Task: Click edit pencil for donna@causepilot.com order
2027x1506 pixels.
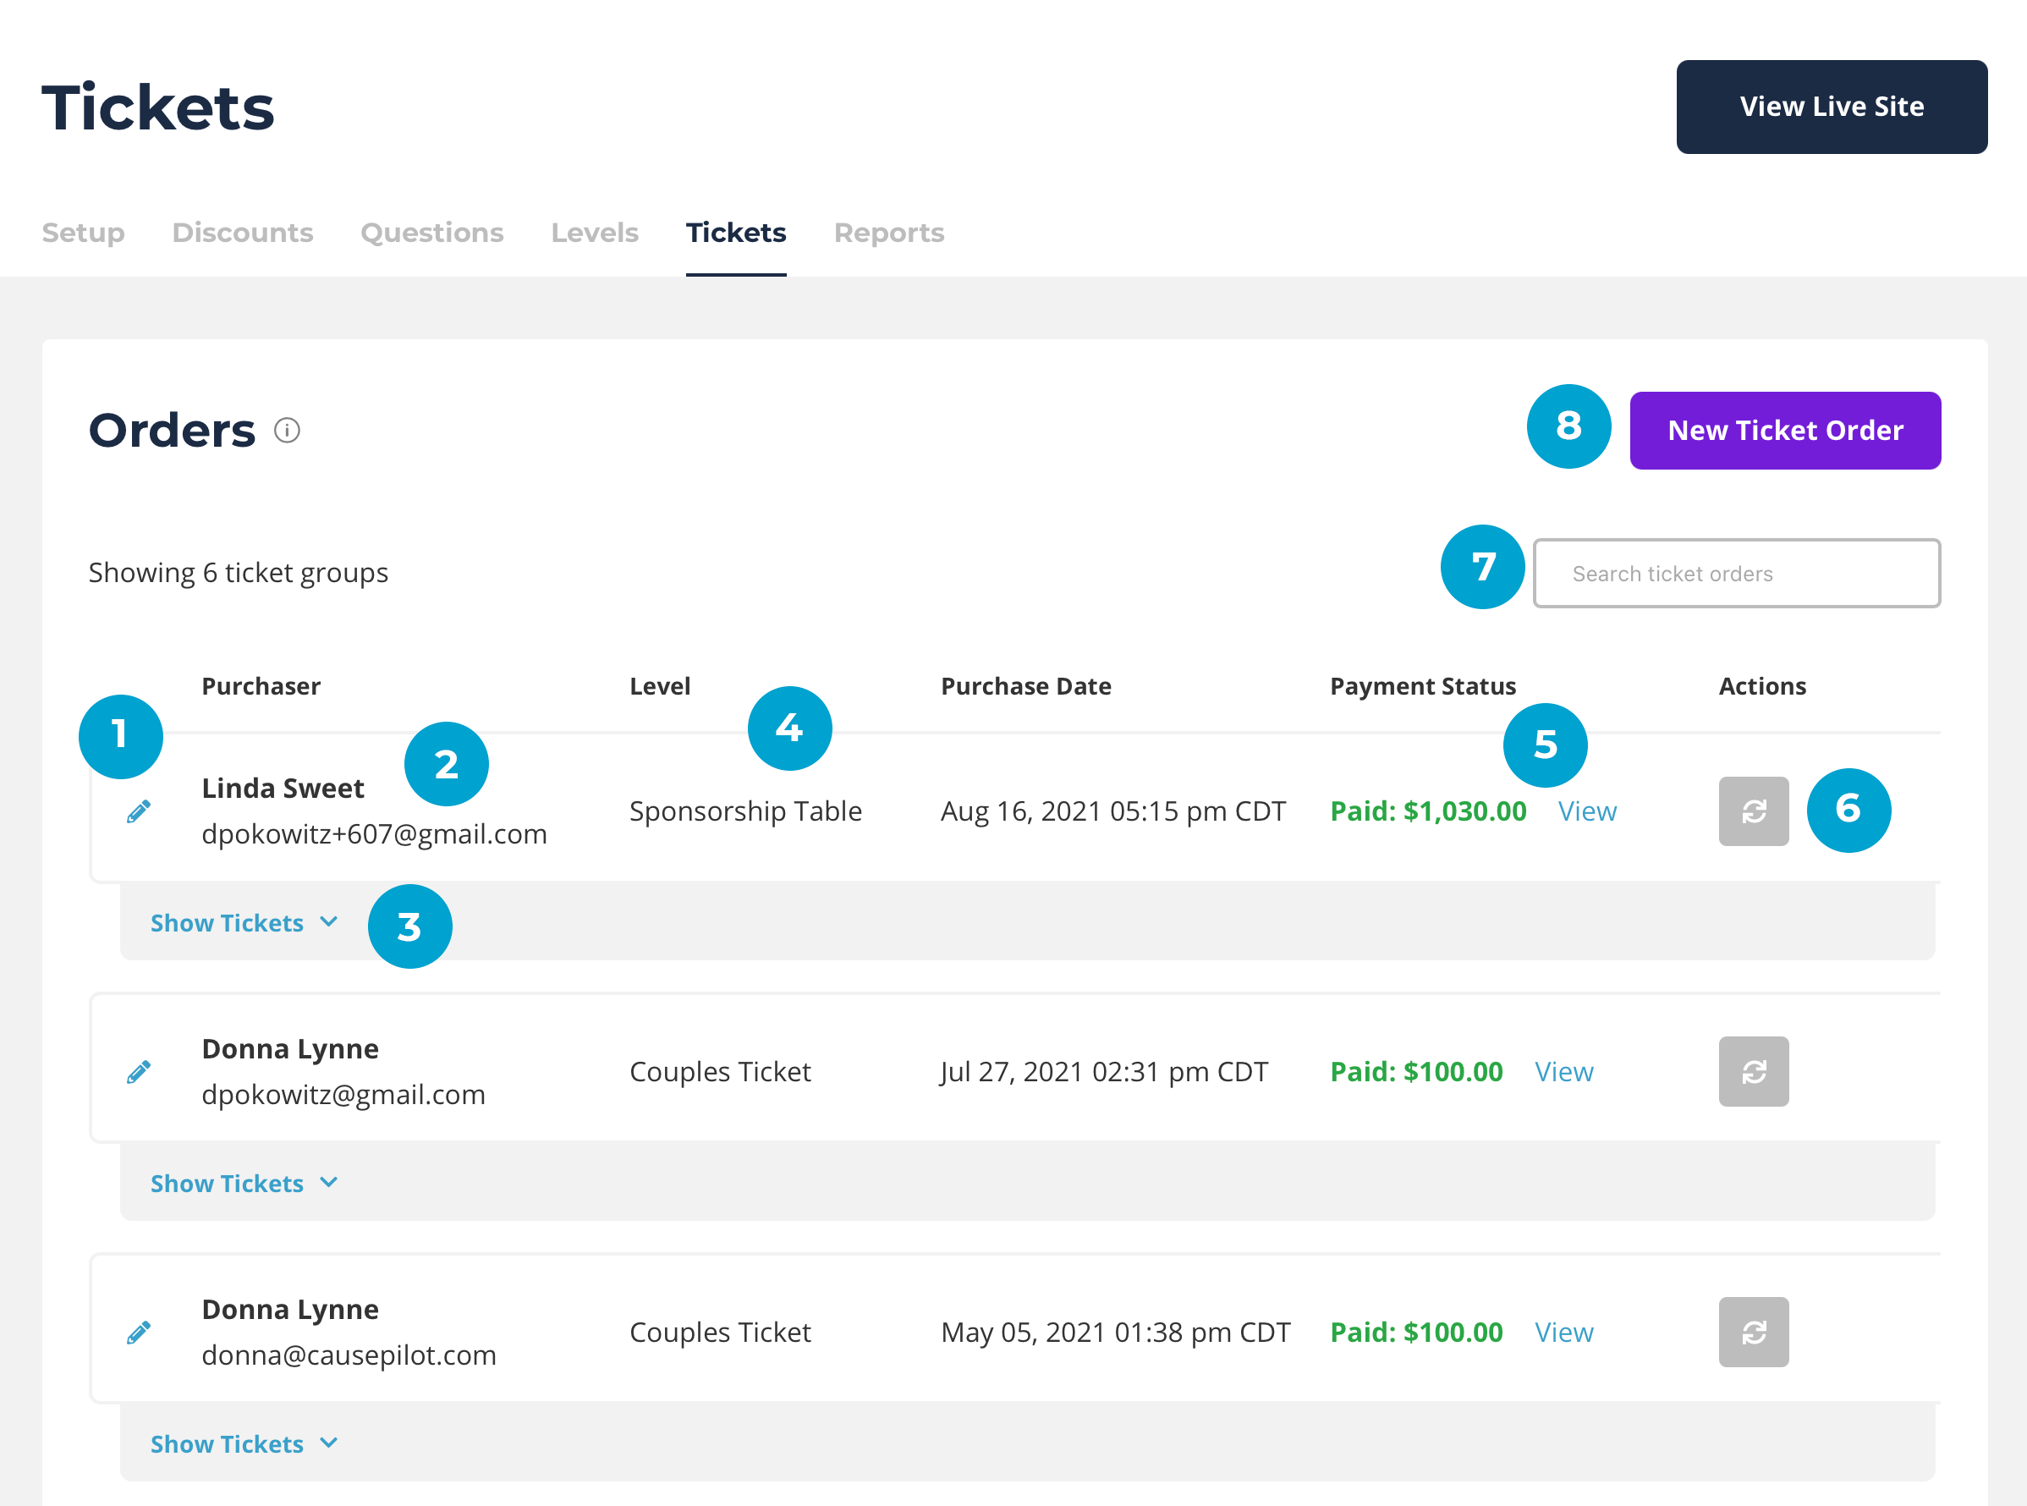Action: tap(139, 1333)
